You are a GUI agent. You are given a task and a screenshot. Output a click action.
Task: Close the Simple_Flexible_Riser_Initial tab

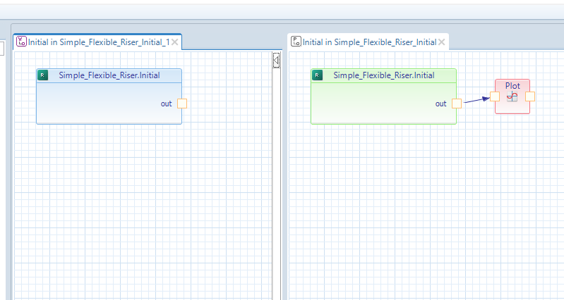[442, 42]
